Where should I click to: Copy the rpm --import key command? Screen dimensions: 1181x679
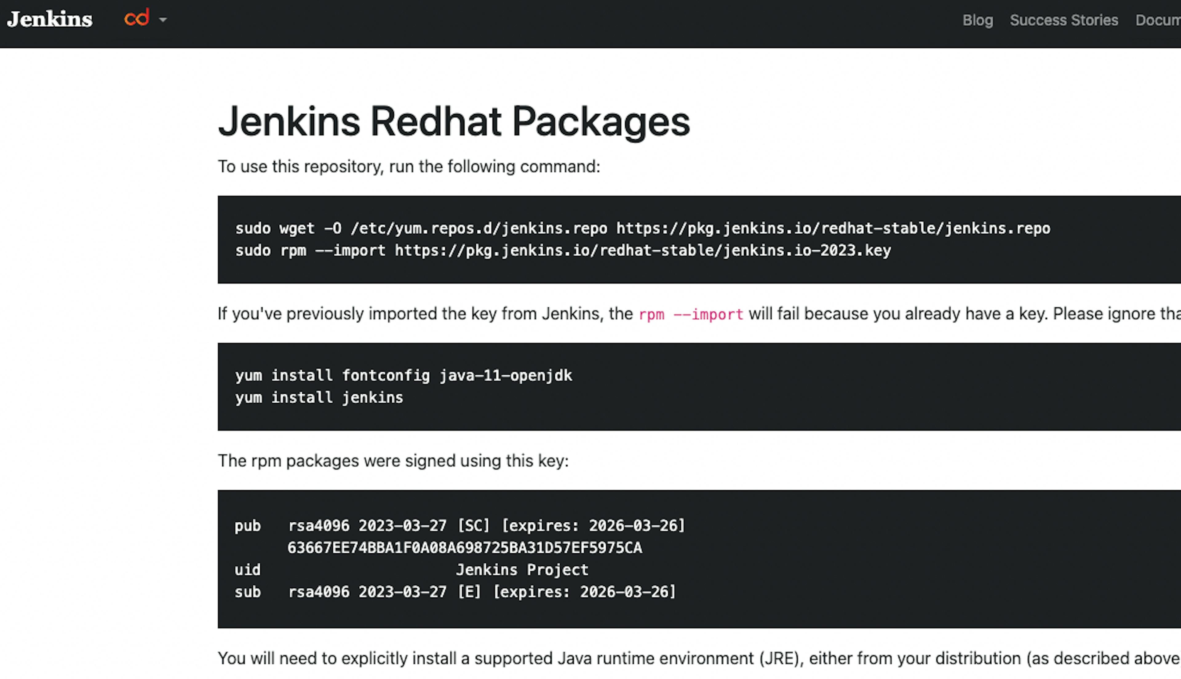click(x=563, y=250)
